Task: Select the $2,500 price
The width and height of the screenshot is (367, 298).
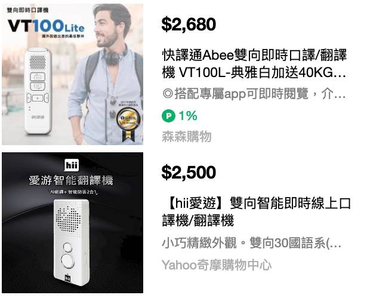Action: 189,172
